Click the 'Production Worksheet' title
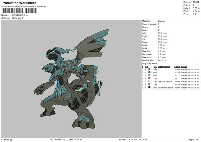Viewport: 201px width, 142px height. point(18,3)
